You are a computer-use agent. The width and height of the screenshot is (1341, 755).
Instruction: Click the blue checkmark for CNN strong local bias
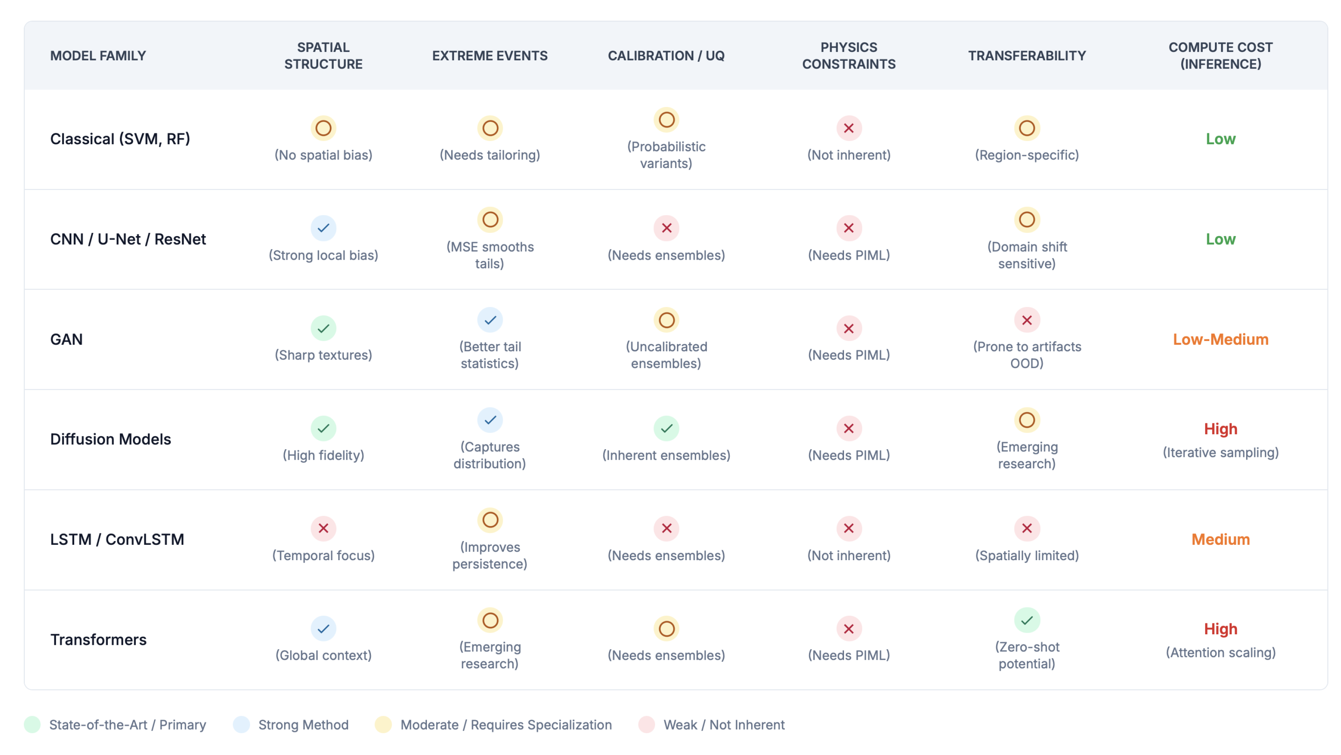pos(323,228)
